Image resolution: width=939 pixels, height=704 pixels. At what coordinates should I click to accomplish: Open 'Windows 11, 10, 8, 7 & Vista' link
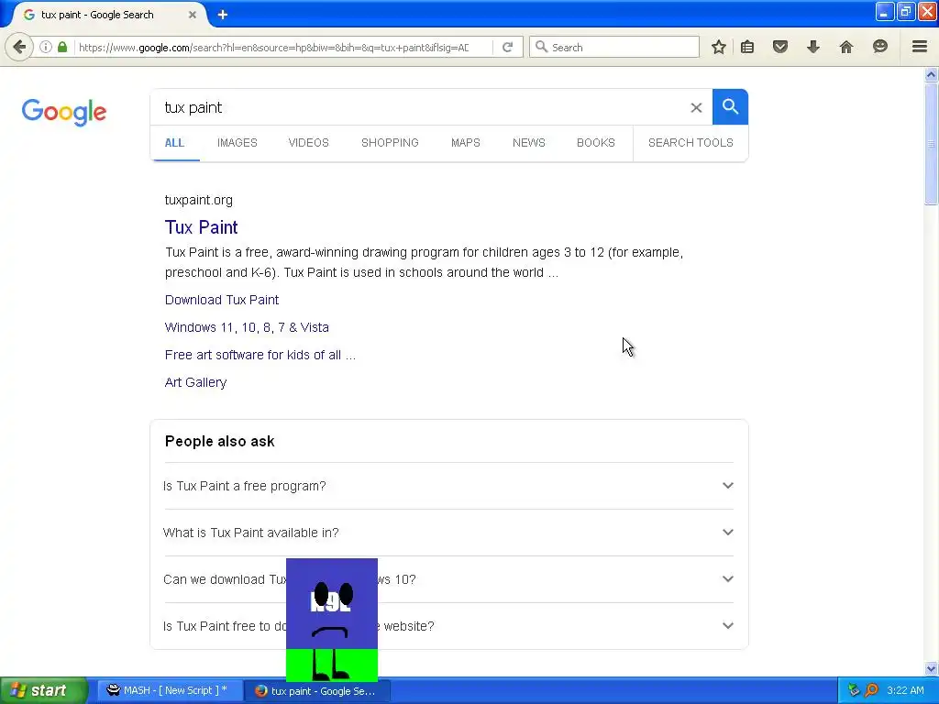tap(247, 327)
